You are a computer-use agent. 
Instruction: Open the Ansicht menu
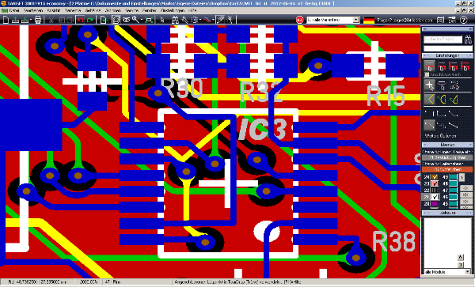click(x=53, y=10)
